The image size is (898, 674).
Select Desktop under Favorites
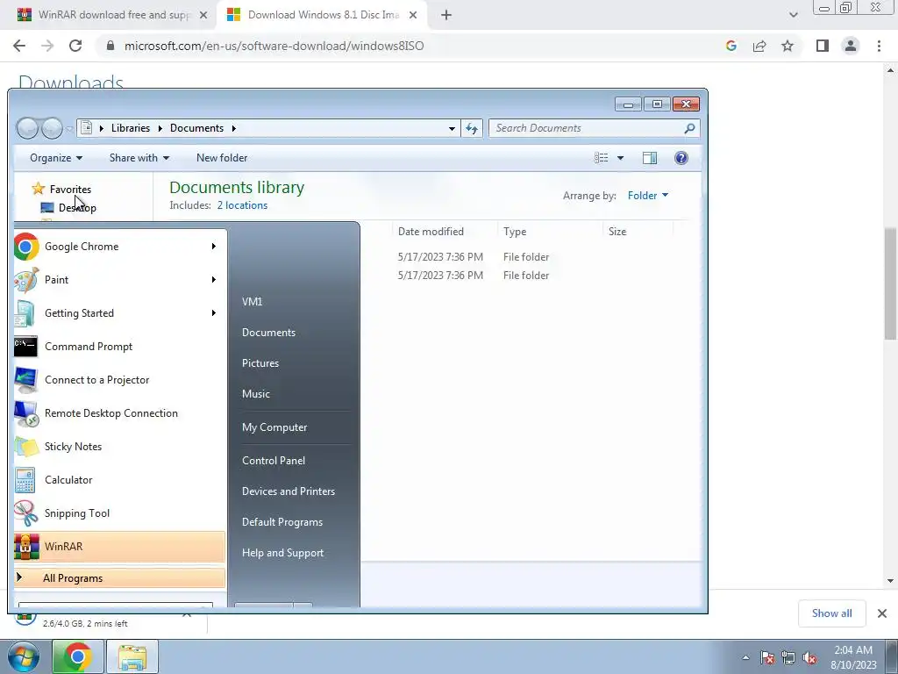(x=77, y=207)
